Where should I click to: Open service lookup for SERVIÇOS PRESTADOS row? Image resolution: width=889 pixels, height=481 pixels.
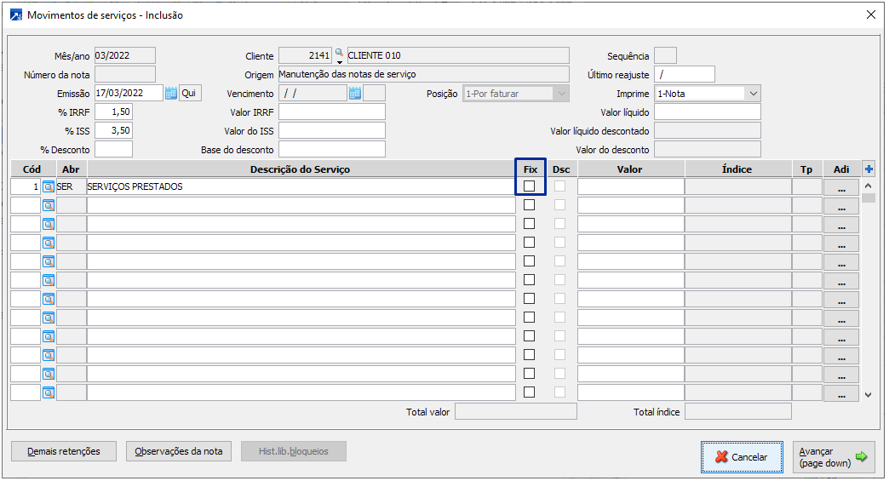coord(49,187)
